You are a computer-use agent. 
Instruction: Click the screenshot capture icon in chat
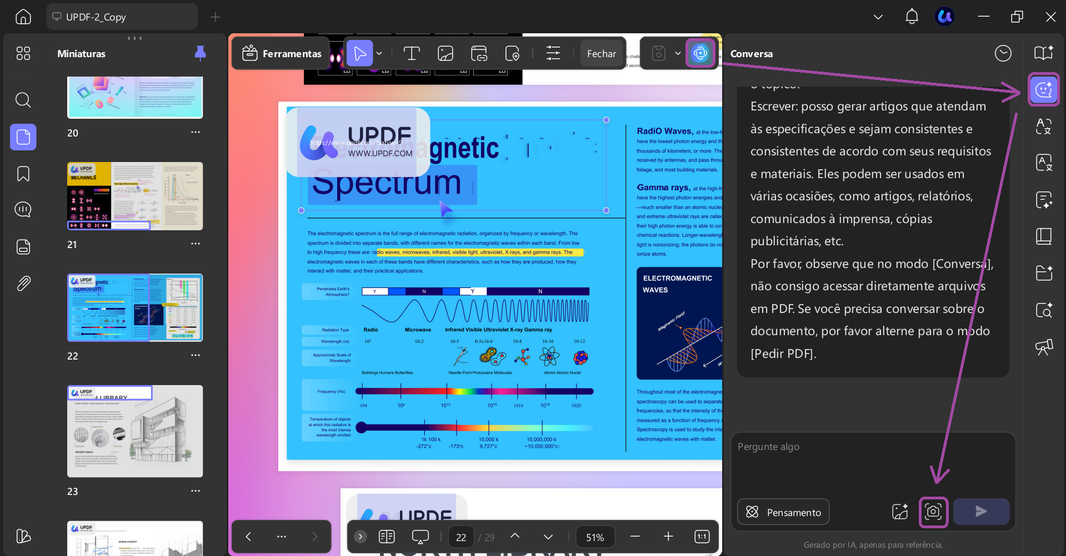pyautogui.click(x=933, y=512)
